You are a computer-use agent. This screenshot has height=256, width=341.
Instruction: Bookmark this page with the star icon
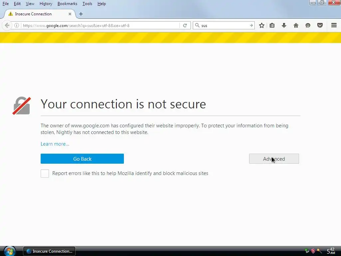click(x=262, y=25)
